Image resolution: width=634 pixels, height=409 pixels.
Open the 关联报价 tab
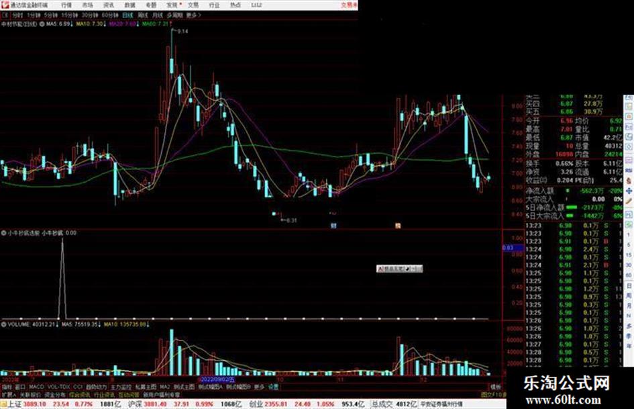(30, 394)
